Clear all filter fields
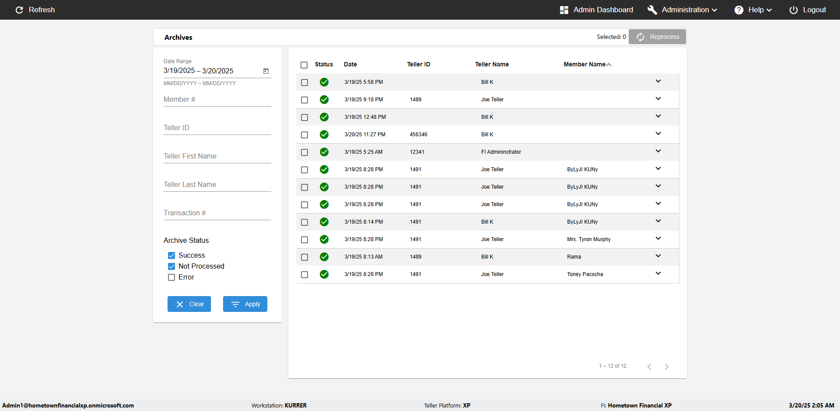This screenshot has height=411, width=840. 189,304
